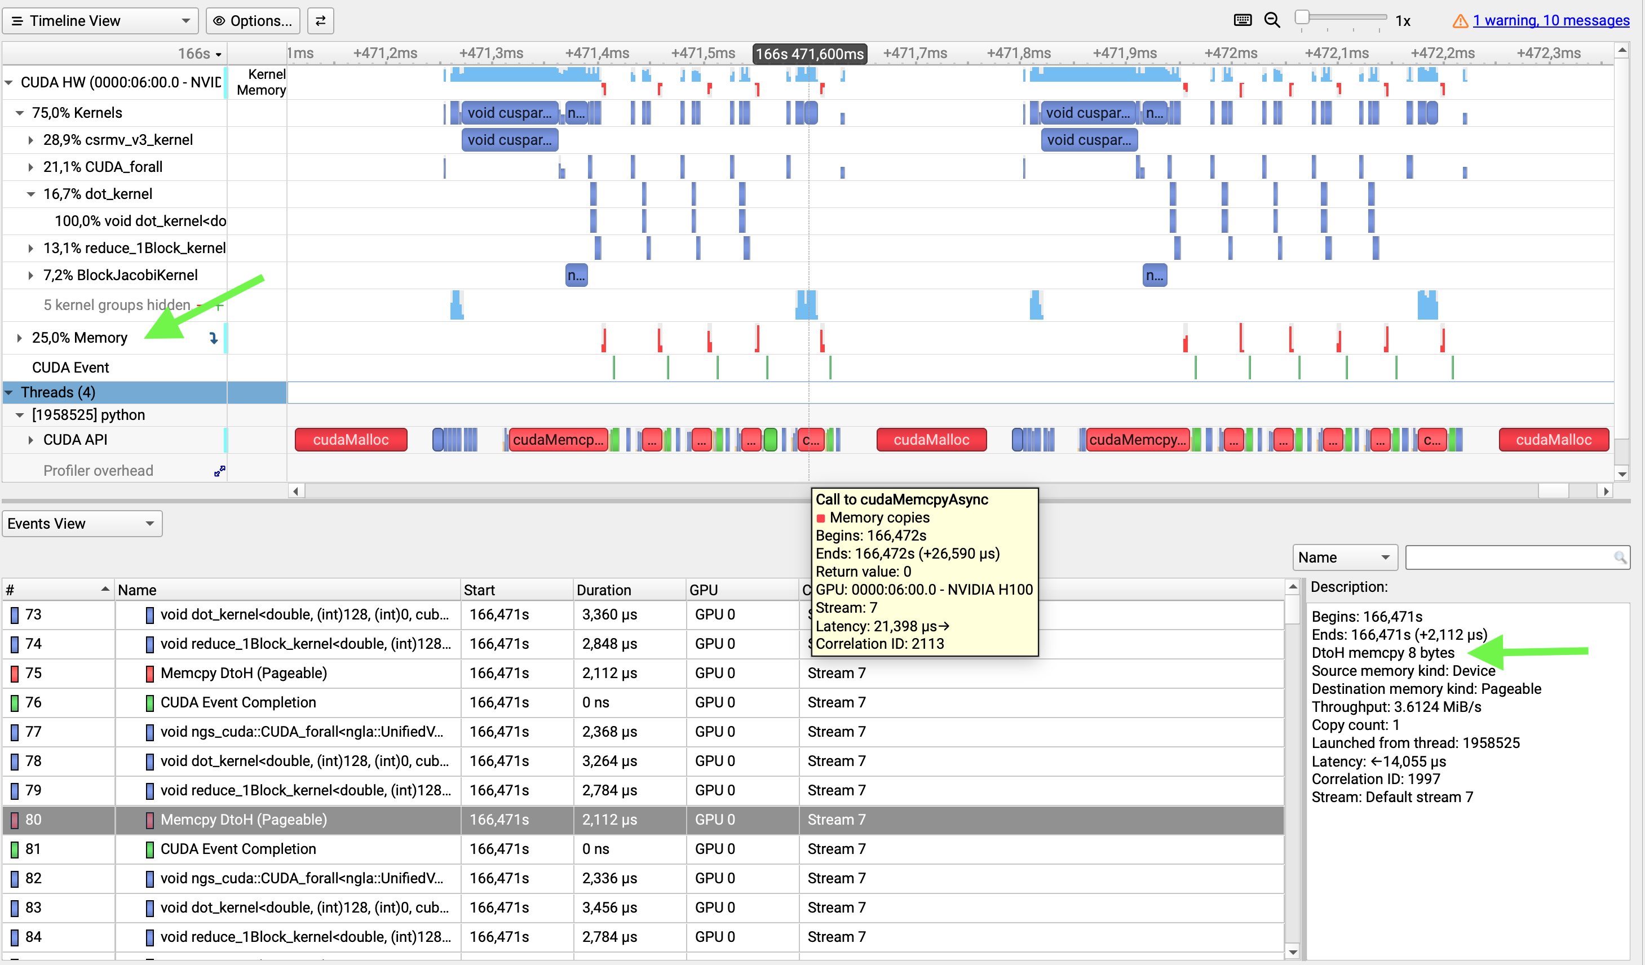Image resolution: width=1645 pixels, height=965 pixels.
Task: Sort by the Start column header
Action: click(517, 590)
